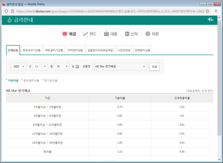The image size is (223, 163).
Task: Click the 4.44 customer rate cell
Action: point(182,151)
